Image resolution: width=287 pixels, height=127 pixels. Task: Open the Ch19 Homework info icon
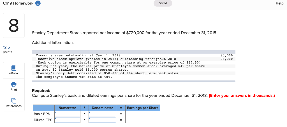pos(38,3)
